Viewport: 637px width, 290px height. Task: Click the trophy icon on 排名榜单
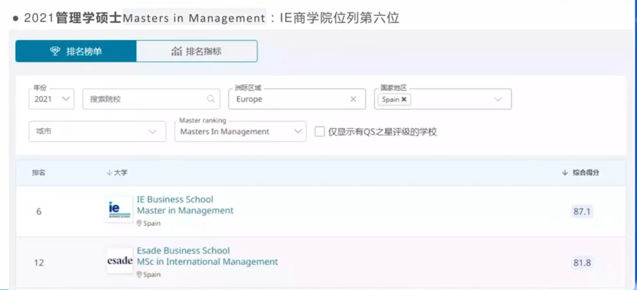click(x=55, y=51)
